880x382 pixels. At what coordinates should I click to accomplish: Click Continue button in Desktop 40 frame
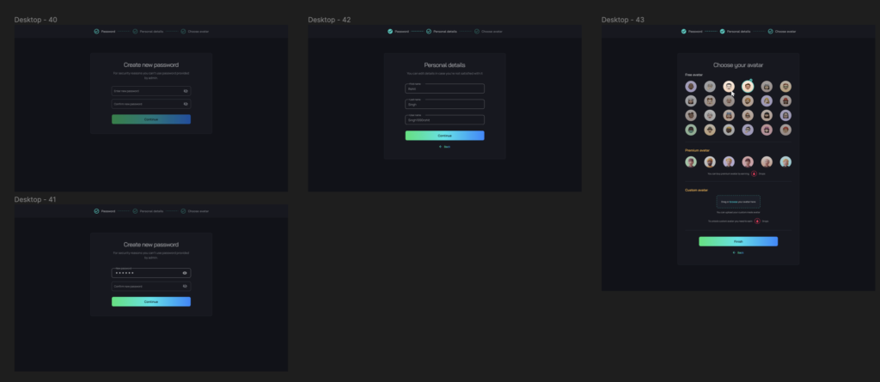(151, 119)
